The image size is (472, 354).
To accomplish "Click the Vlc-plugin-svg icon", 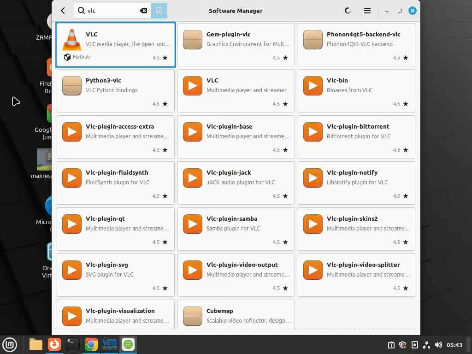I will pos(71,270).
